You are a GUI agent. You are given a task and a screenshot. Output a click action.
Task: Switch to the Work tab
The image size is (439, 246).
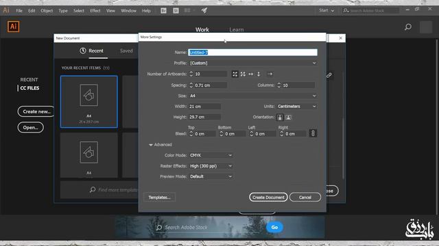(202, 29)
